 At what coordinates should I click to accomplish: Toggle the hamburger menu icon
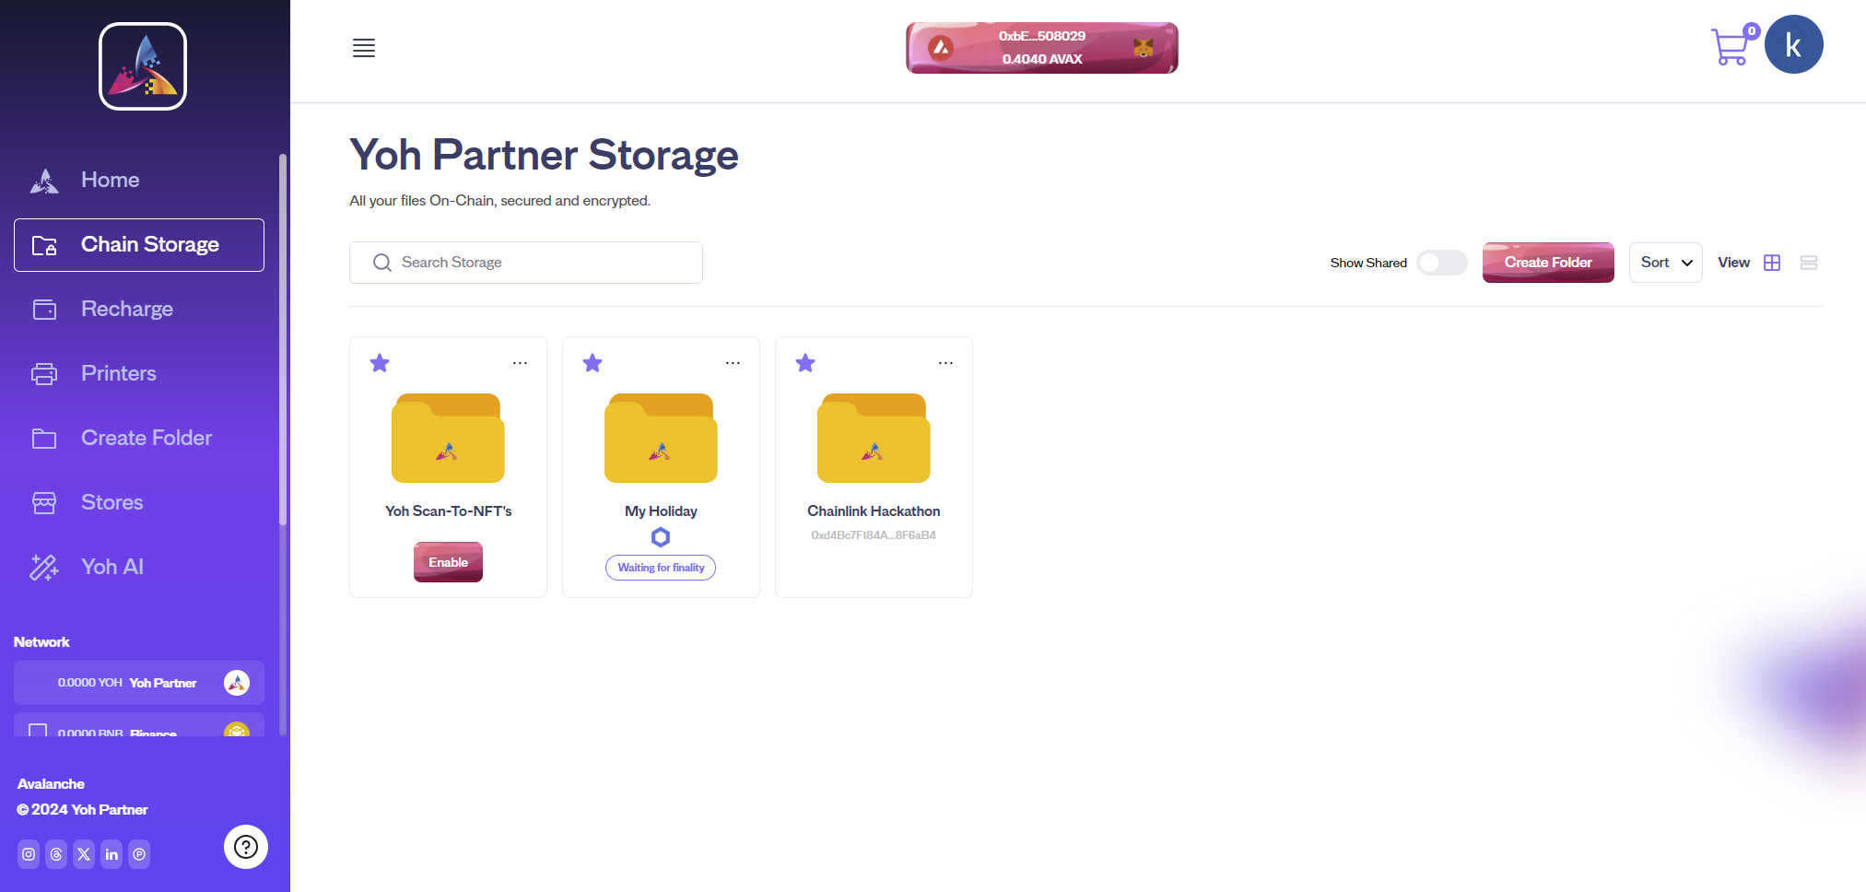(x=364, y=48)
